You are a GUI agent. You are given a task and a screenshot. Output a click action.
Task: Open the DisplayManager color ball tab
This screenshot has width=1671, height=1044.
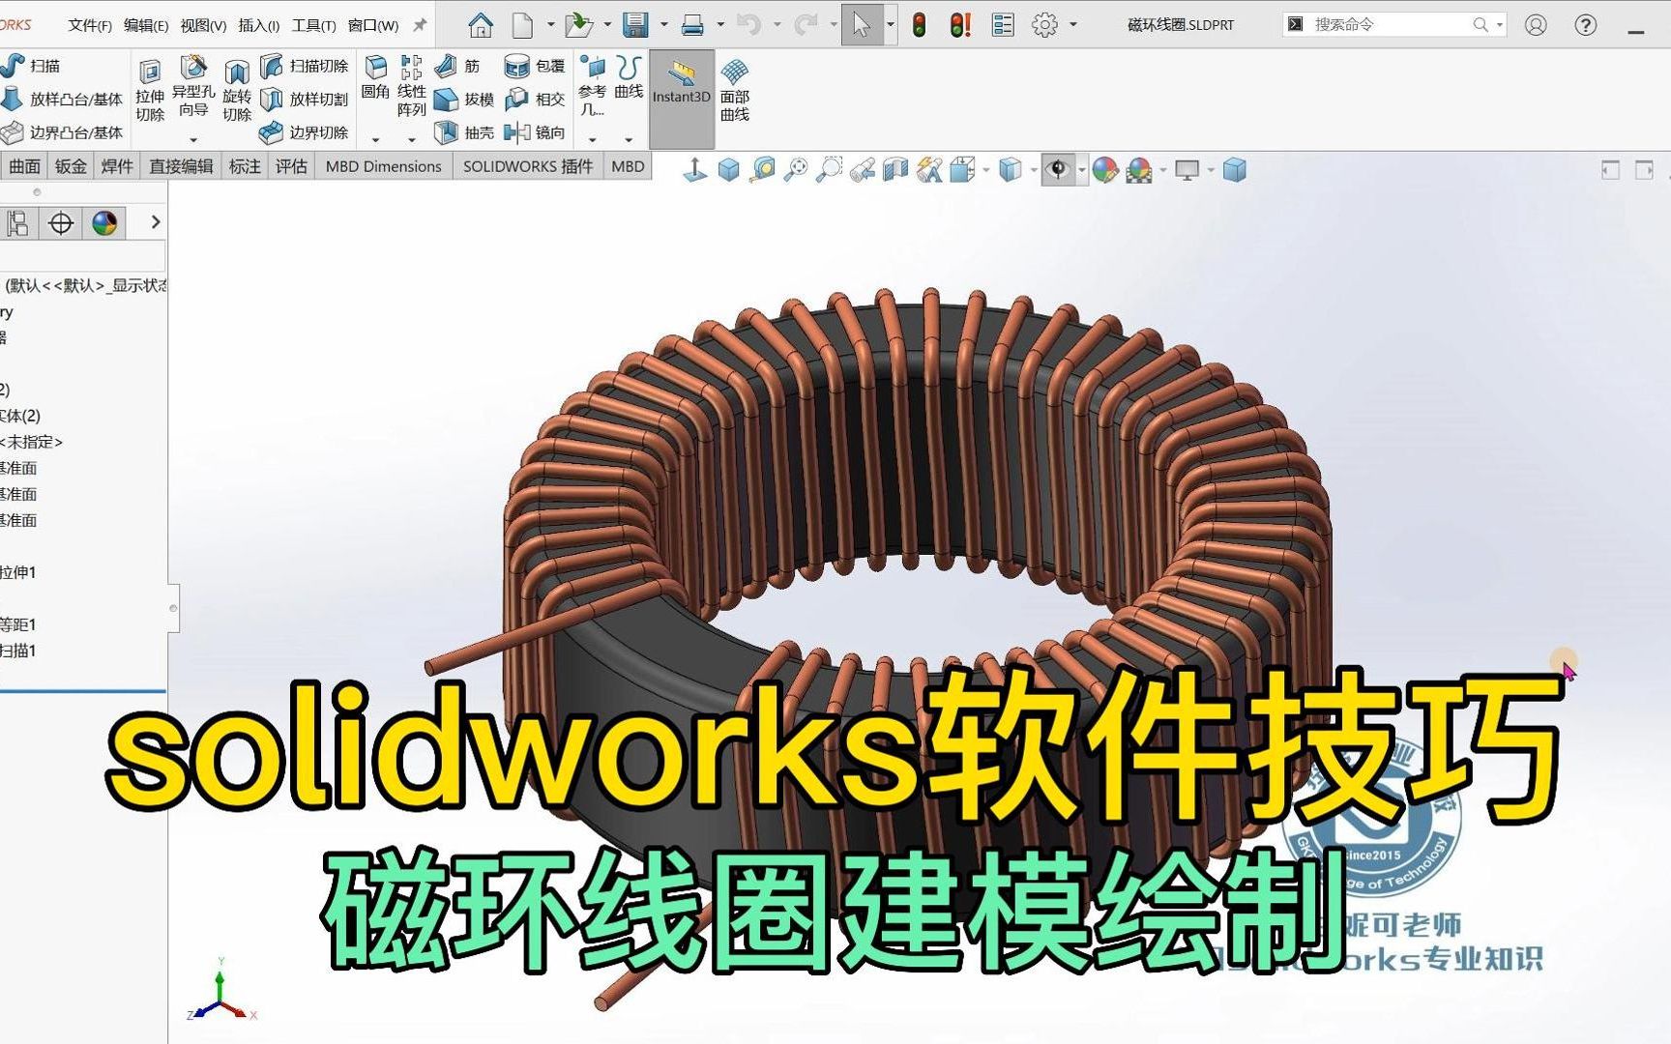coord(104,223)
